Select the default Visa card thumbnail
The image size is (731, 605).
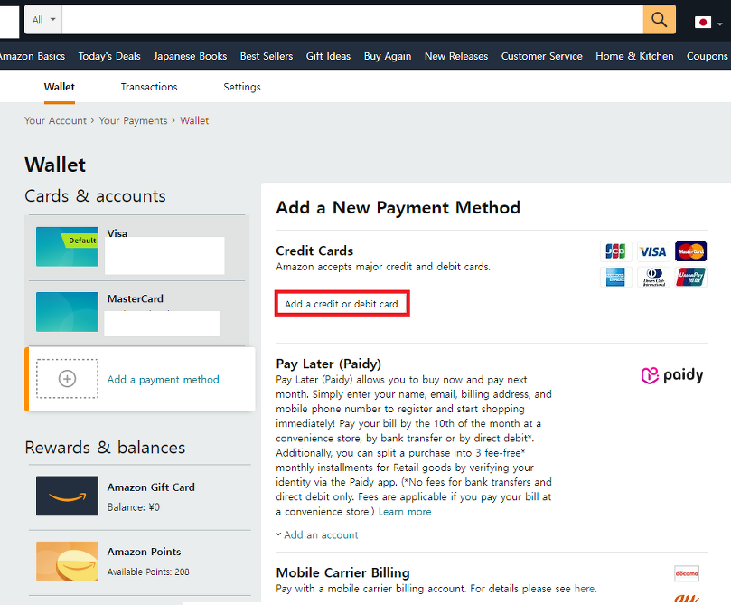pyautogui.click(x=67, y=247)
